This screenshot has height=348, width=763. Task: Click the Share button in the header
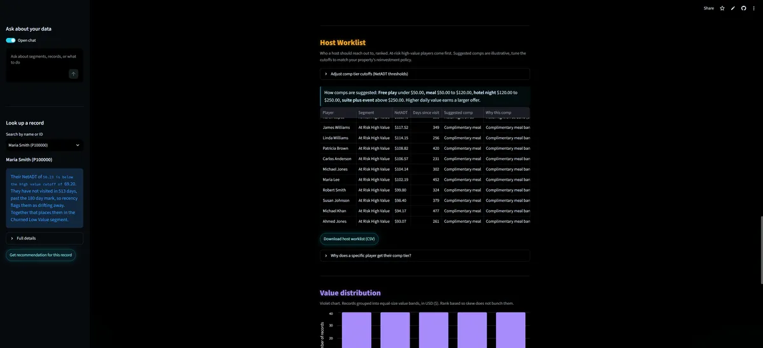[x=708, y=8]
